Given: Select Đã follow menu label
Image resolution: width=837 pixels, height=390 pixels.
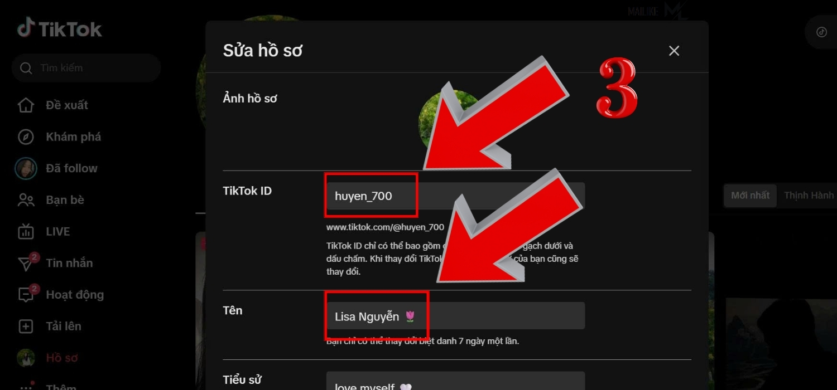Looking at the screenshot, I should point(71,168).
